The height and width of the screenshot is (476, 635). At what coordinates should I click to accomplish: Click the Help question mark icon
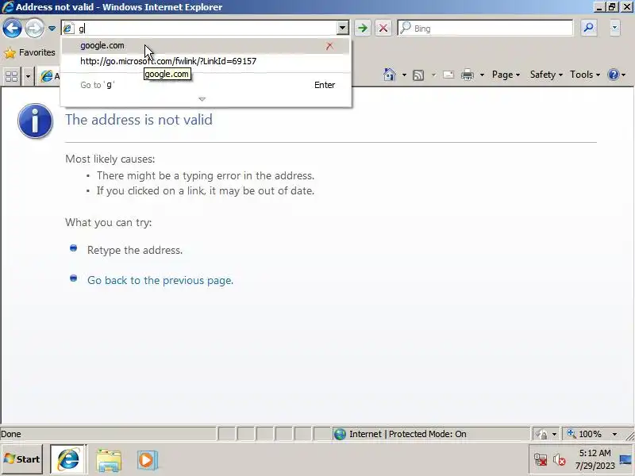(614, 75)
